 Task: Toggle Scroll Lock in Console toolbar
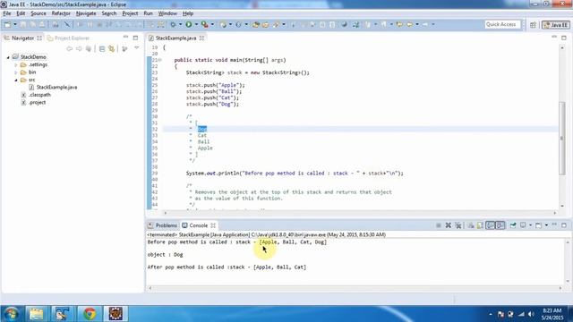(480, 225)
